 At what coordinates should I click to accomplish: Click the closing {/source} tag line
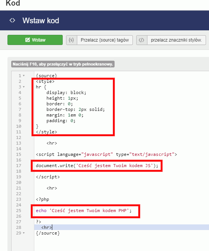pyautogui.click(x=48, y=233)
